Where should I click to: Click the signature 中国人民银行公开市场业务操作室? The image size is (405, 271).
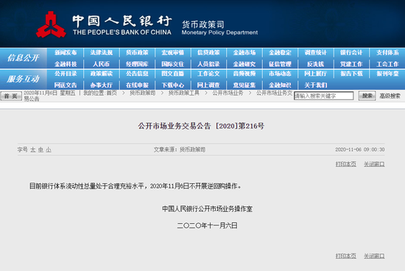point(207,208)
